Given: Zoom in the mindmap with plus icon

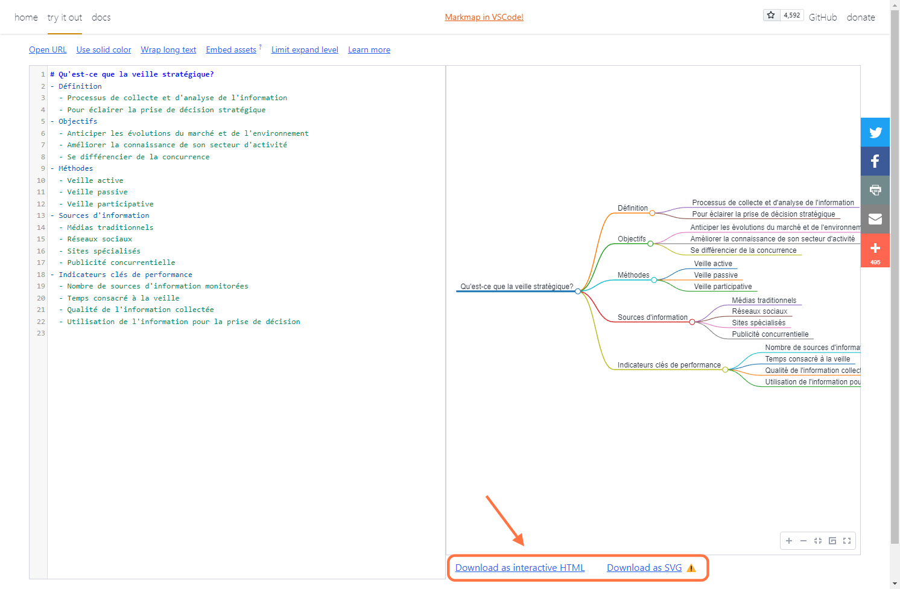Looking at the screenshot, I should tap(789, 541).
